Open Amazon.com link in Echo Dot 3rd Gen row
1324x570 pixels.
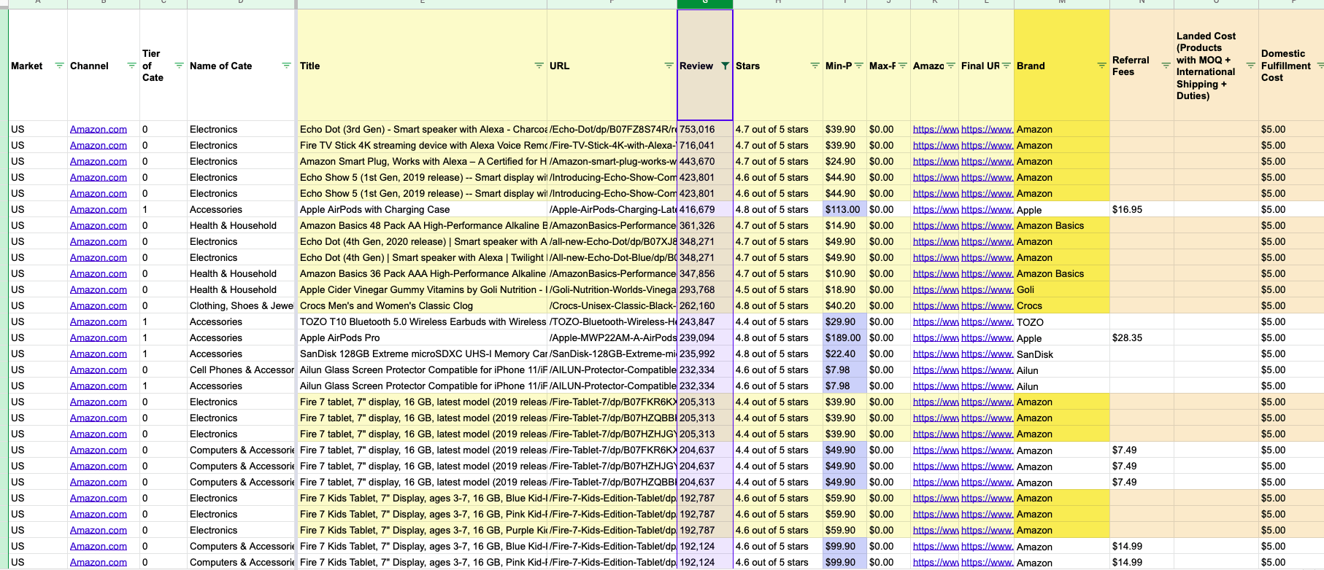coord(99,130)
